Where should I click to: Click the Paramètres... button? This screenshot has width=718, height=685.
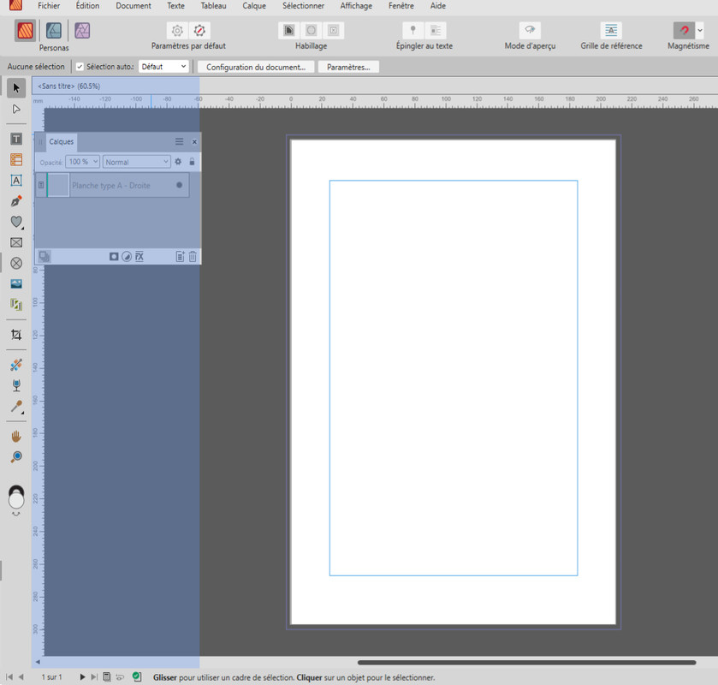(348, 67)
